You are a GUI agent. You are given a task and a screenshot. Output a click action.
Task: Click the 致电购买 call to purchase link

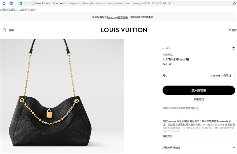[x=199, y=99]
